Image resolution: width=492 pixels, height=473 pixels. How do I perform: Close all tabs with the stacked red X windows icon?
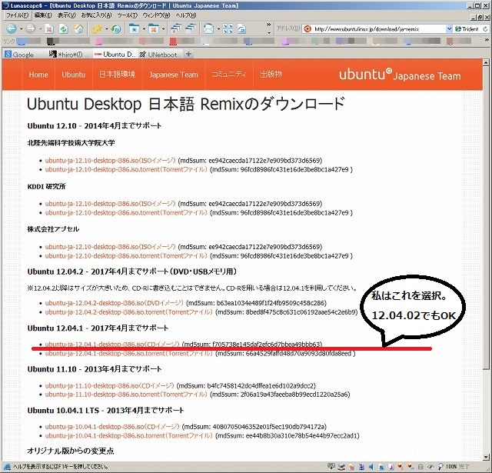(x=176, y=29)
